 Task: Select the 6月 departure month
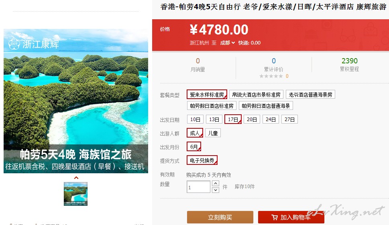[x=194, y=147]
